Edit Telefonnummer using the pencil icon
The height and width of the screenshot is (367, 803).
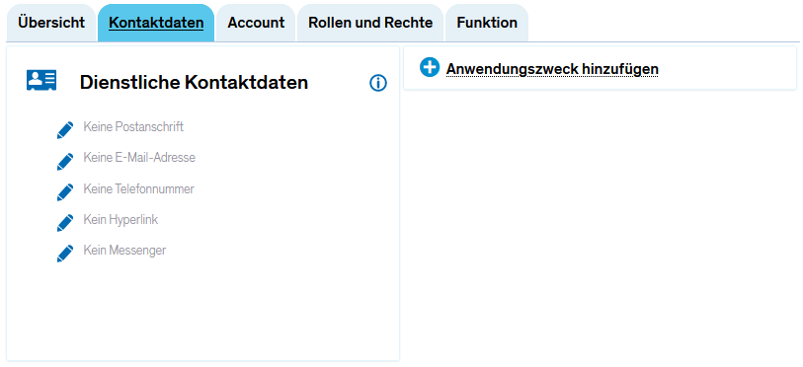tap(65, 192)
